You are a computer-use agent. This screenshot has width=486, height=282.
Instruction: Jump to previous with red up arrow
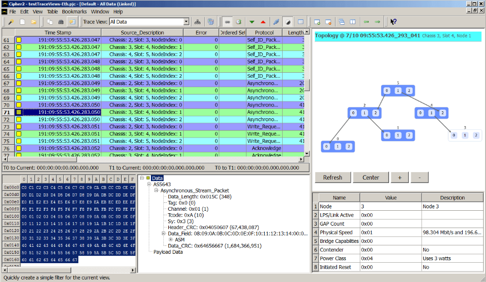pos(263,22)
